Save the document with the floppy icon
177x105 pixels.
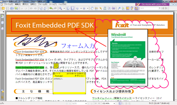click(x=7, y=8)
